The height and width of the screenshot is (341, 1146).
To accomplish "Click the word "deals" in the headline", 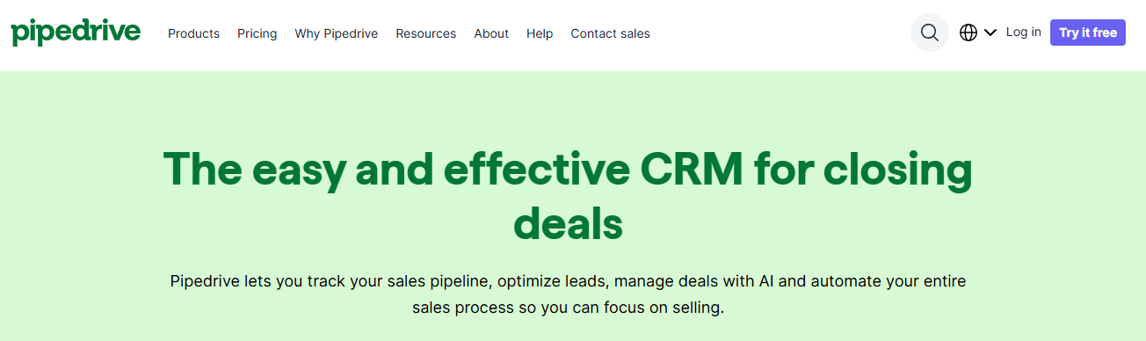I will 569,222.
